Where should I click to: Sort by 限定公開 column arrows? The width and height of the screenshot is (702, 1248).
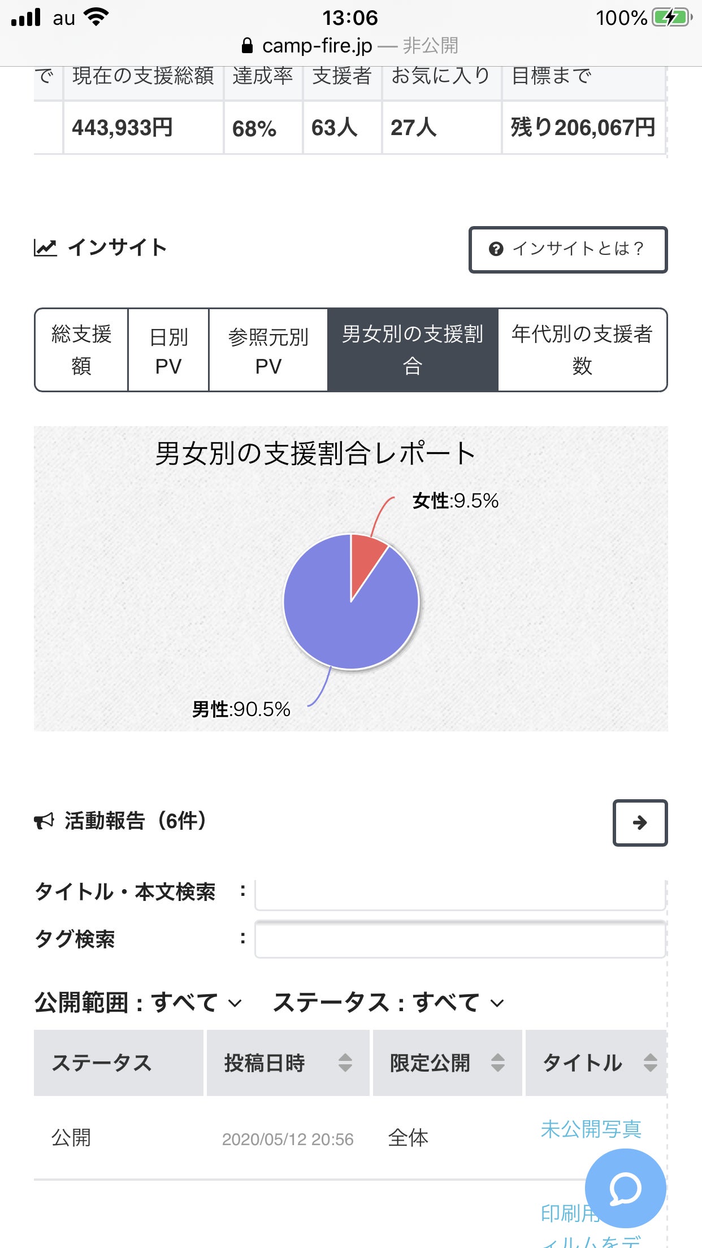coord(497,1063)
